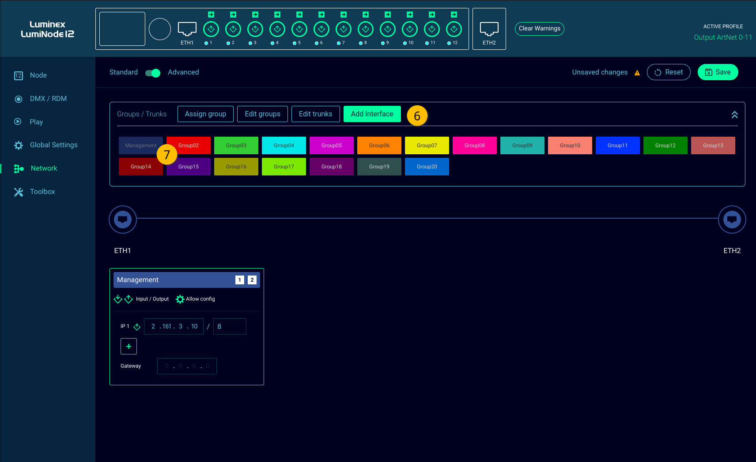
Task: Toggle Standard/Advanced mode switch
Action: pos(153,73)
